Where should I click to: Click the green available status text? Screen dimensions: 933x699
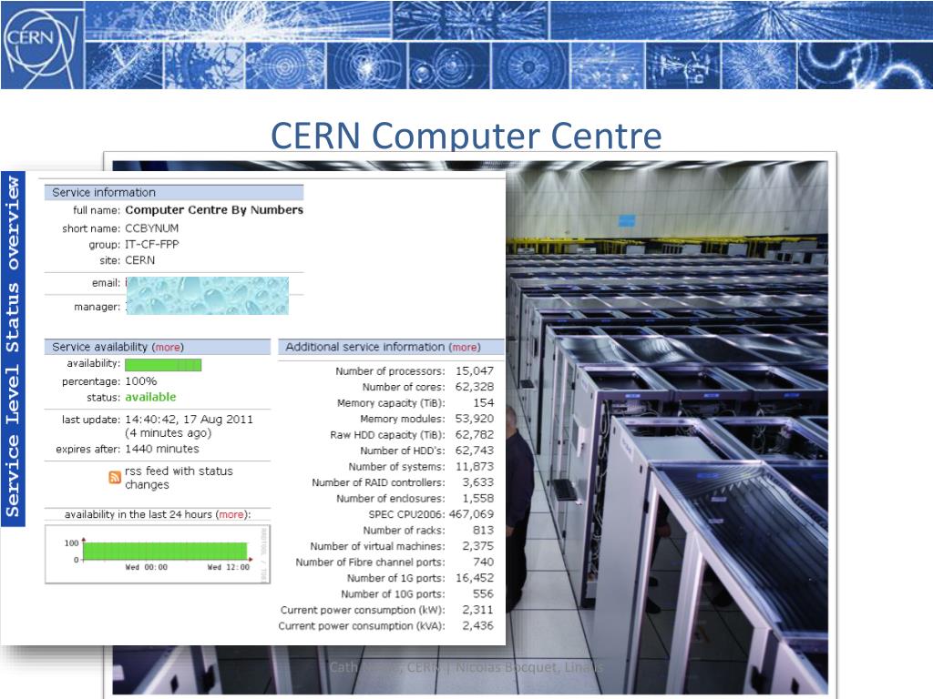[150, 397]
